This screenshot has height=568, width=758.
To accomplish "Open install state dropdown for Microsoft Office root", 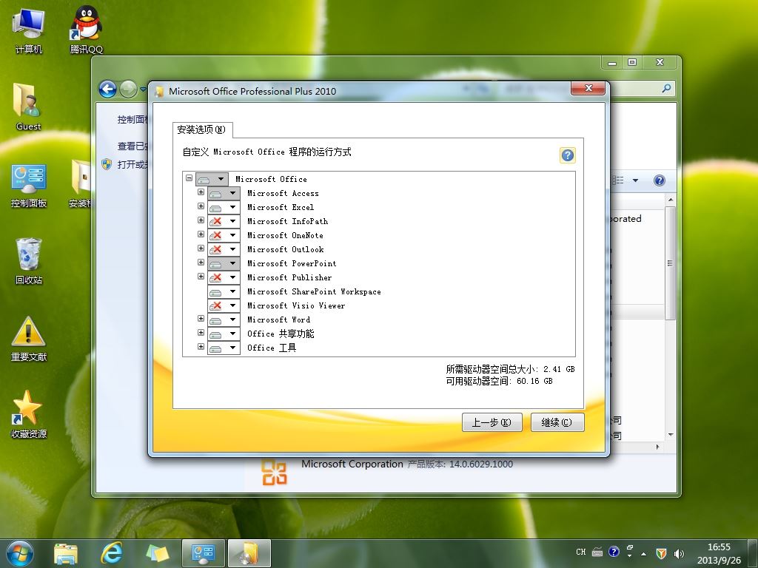I will [x=212, y=179].
